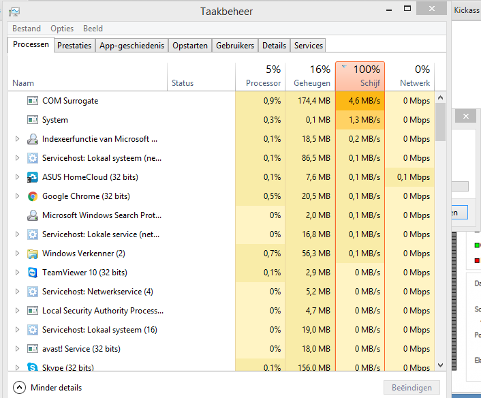Click the Taakbeheer title bar icon

point(14,12)
